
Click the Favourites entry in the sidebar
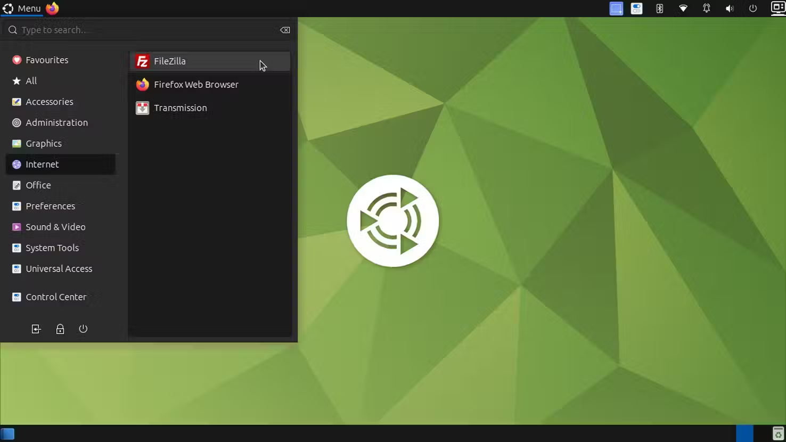pos(47,60)
